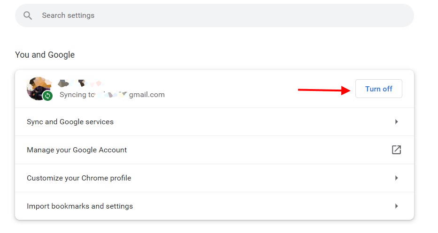The width and height of the screenshot is (438, 233).
Task: Click the 'Syncing to' status label
Action: point(77,95)
